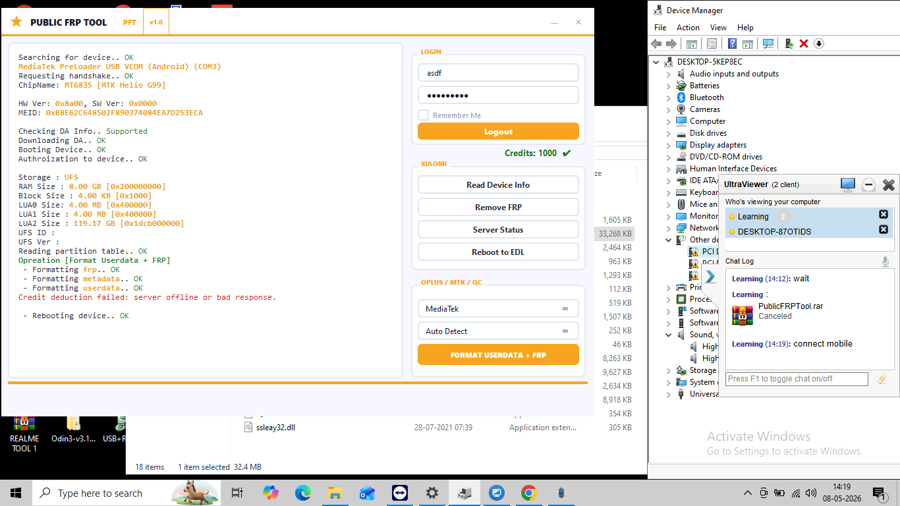
Task: Collapse the DESKTOP-5KEP8EC root node
Action: click(656, 62)
